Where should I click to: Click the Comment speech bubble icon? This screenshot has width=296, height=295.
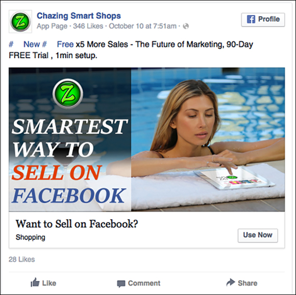[x=121, y=284]
